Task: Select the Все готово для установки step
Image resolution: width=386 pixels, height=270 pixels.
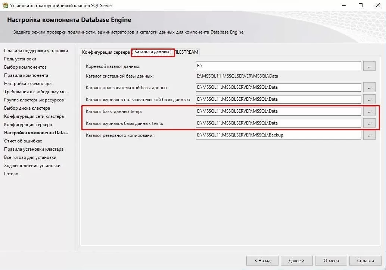Action: click(30, 157)
